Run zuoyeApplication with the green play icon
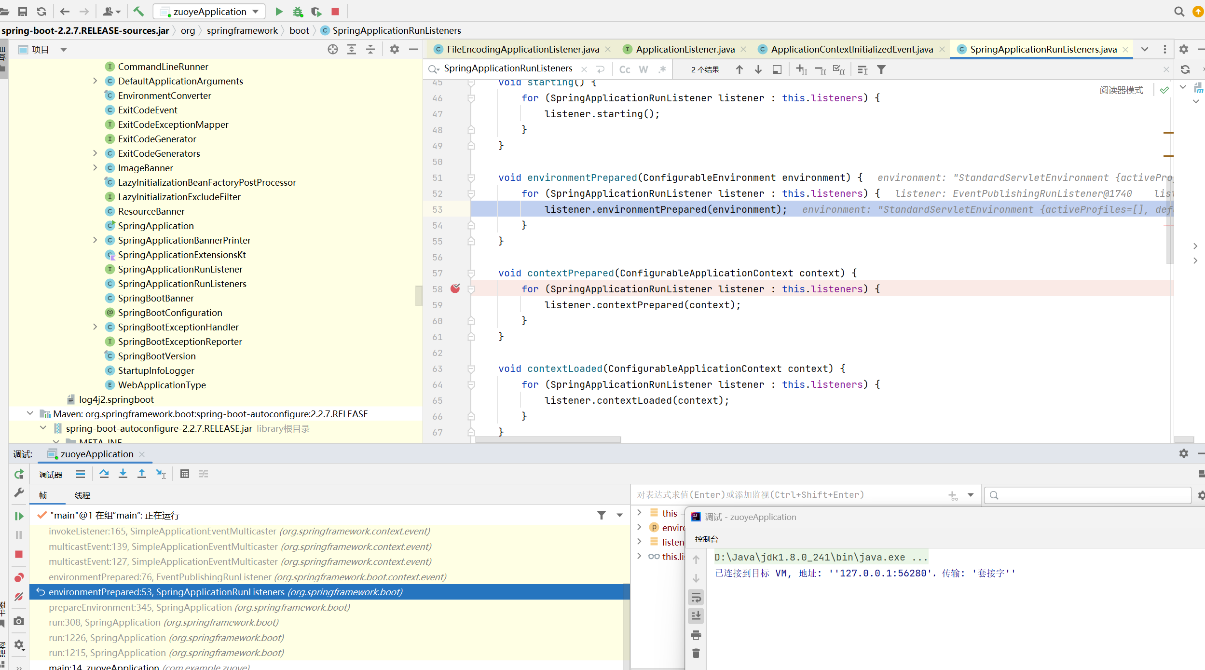Viewport: 1205px width, 670px height. tap(279, 12)
